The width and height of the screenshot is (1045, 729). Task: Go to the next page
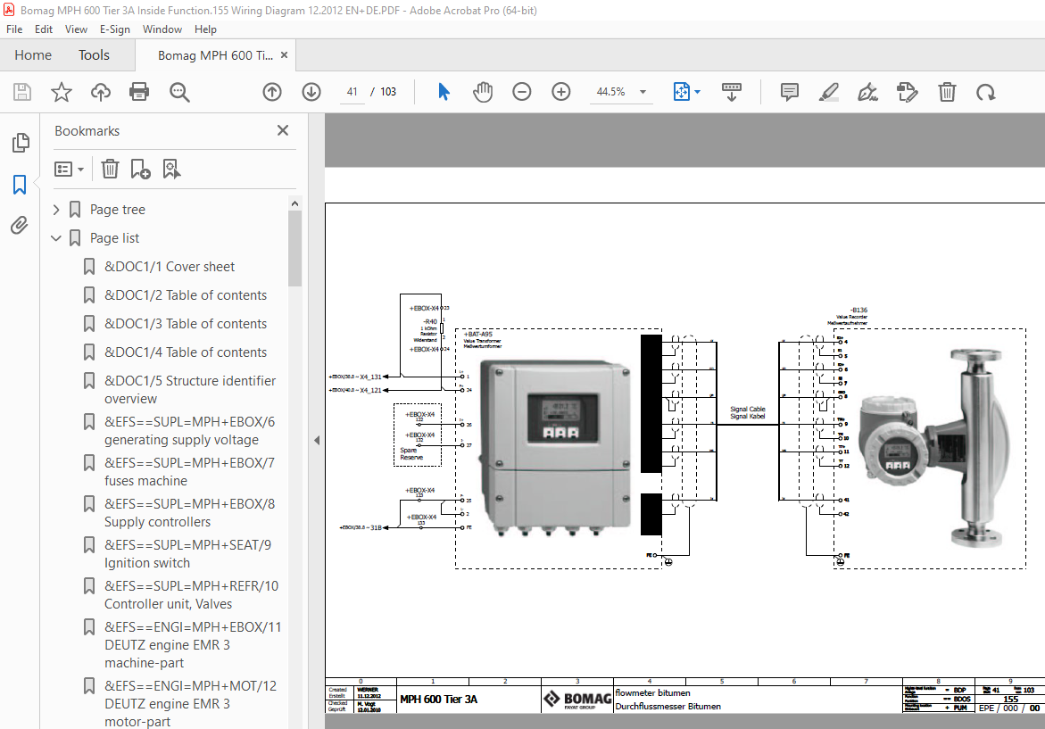click(x=311, y=92)
